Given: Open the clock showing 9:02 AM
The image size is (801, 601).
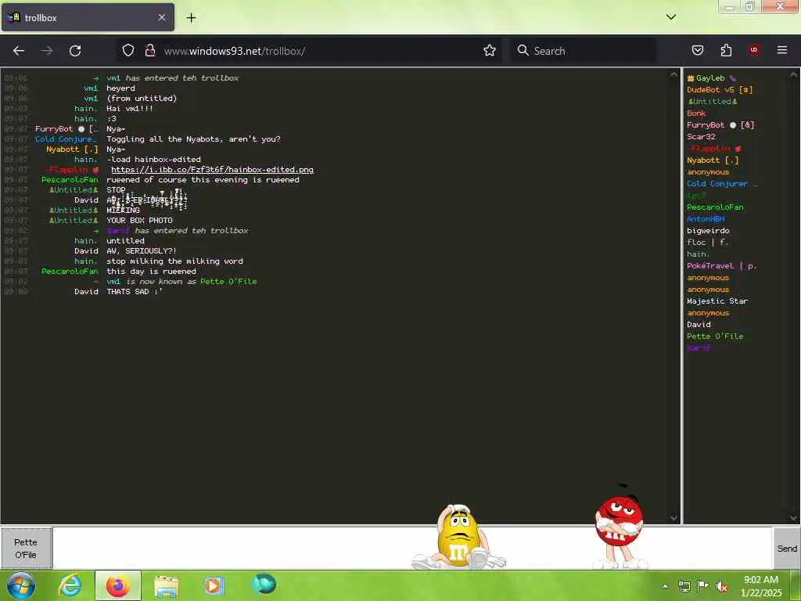Looking at the screenshot, I should (x=761, y=585).
